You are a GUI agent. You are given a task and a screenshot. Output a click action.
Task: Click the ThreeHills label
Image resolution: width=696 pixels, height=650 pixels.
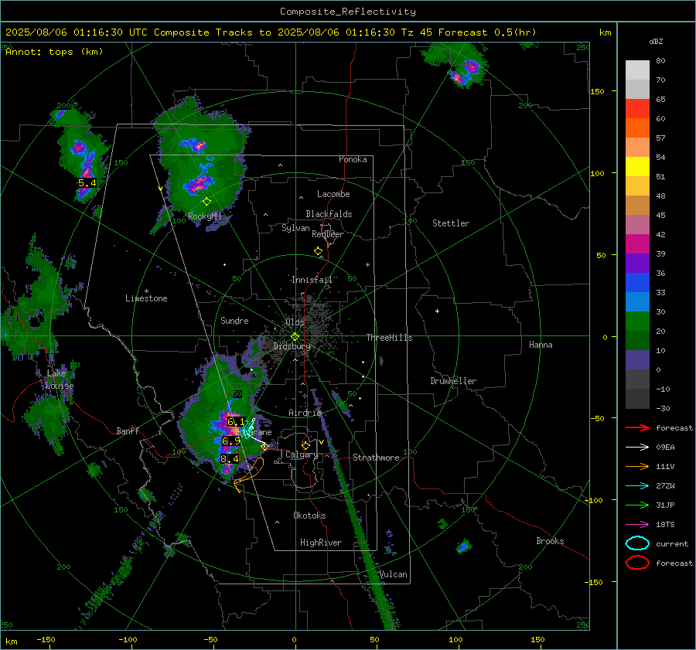389,338
